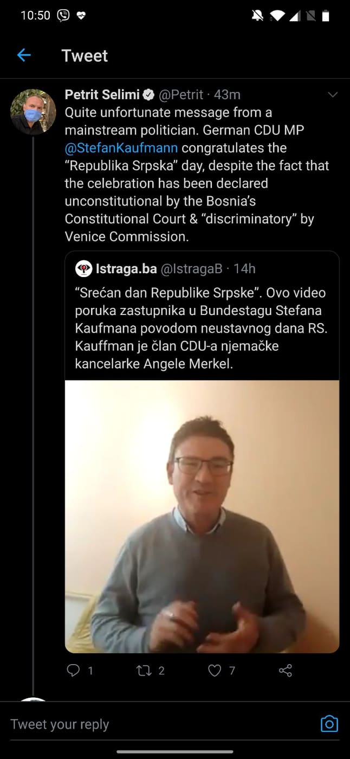The width and height of the screenshot is (350, 759).
Task: Tap the Wi-Fi status icon
Action: pos(277,16)
